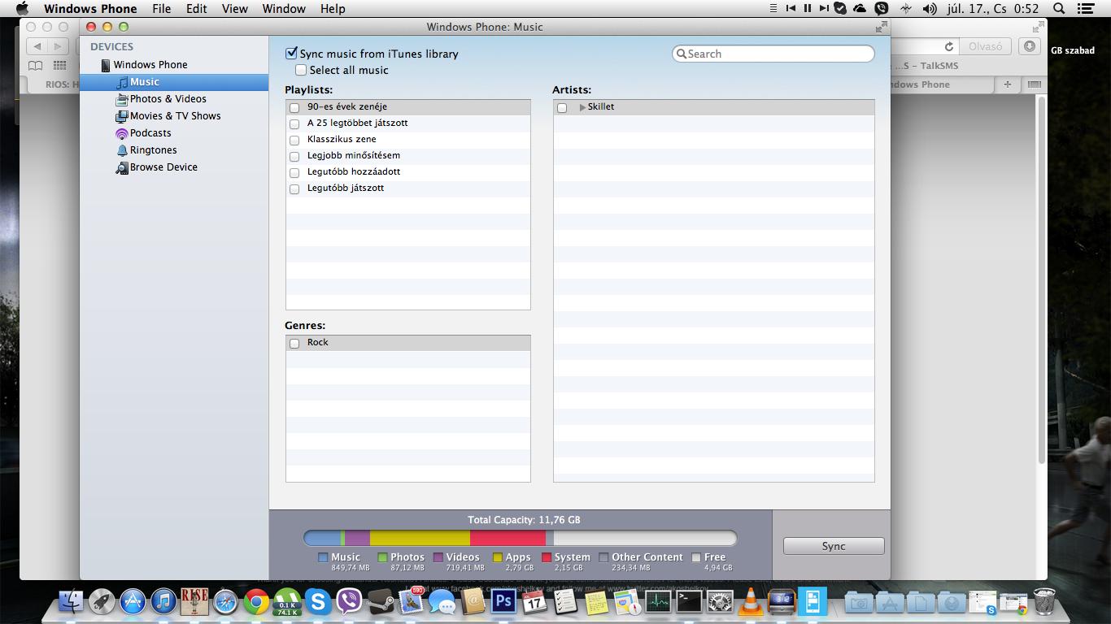Click Safari Olvasó reader button
Screen dimensions: 1111x624
click(x=986, y=46)
